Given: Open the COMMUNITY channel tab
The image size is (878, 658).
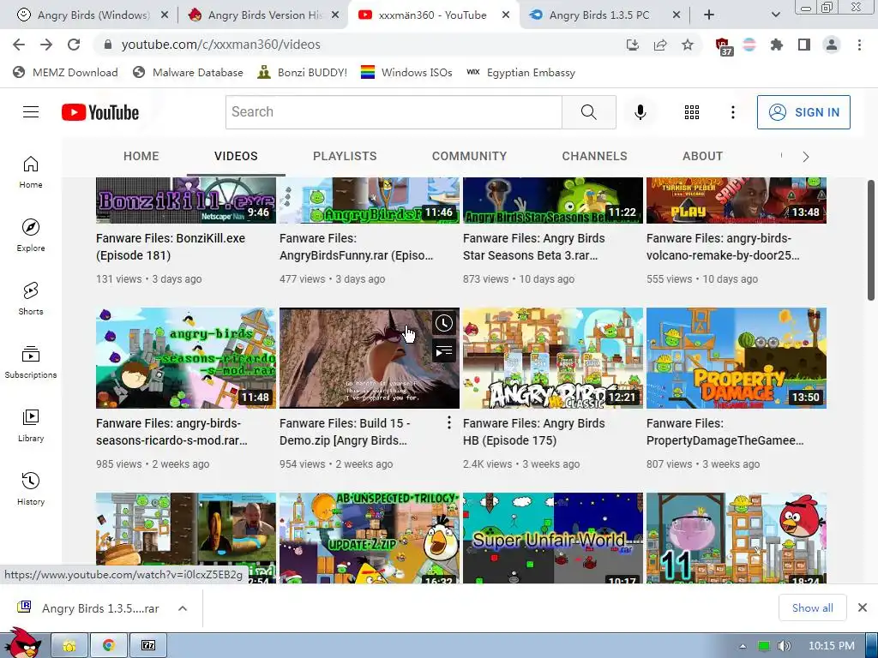Looking at the screenshot, I should [469, 156].
